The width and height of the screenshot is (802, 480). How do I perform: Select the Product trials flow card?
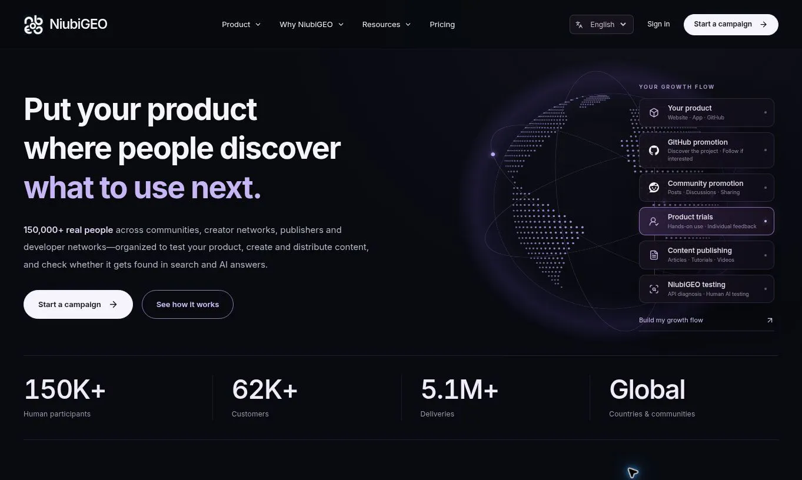coord(706,221)
